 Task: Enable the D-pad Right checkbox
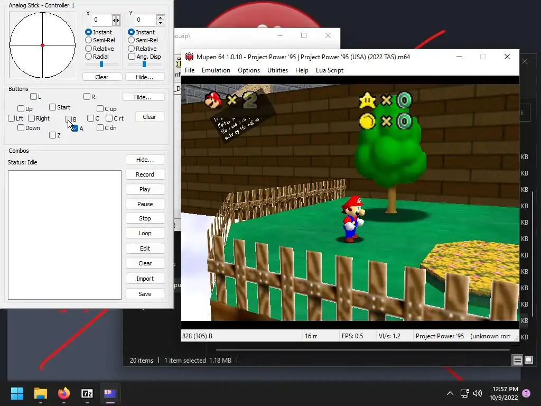coord(31,118)
